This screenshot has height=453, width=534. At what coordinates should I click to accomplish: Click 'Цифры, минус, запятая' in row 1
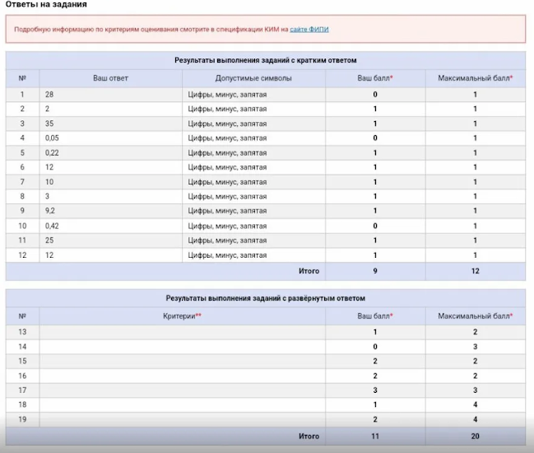coord(227,95)
